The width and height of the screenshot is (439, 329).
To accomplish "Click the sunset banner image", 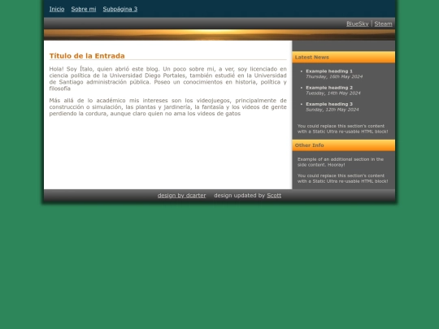I will [219, 35].
